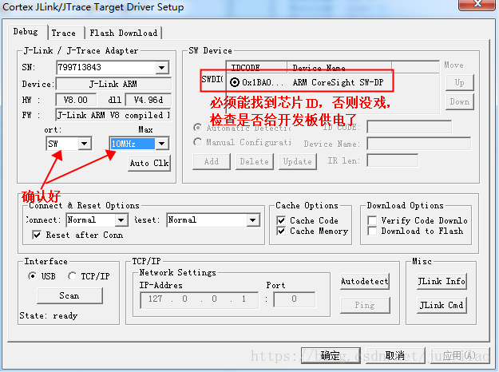The image size is (499, 372).
Task: Open the Flash Download tab
Action: point(124,33)
